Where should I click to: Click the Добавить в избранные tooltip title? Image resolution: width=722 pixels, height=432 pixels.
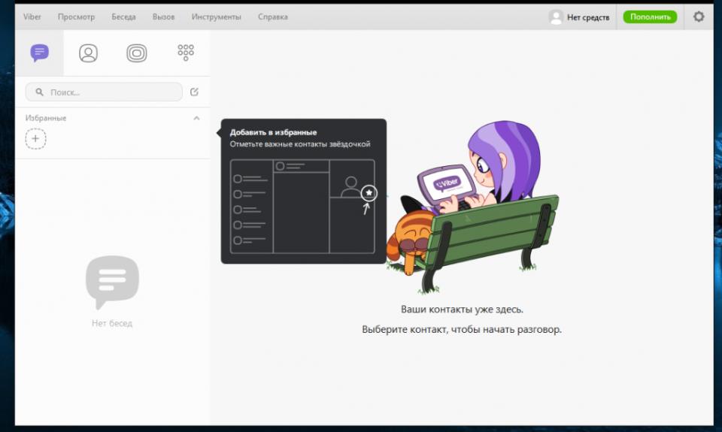click(273, 132)
